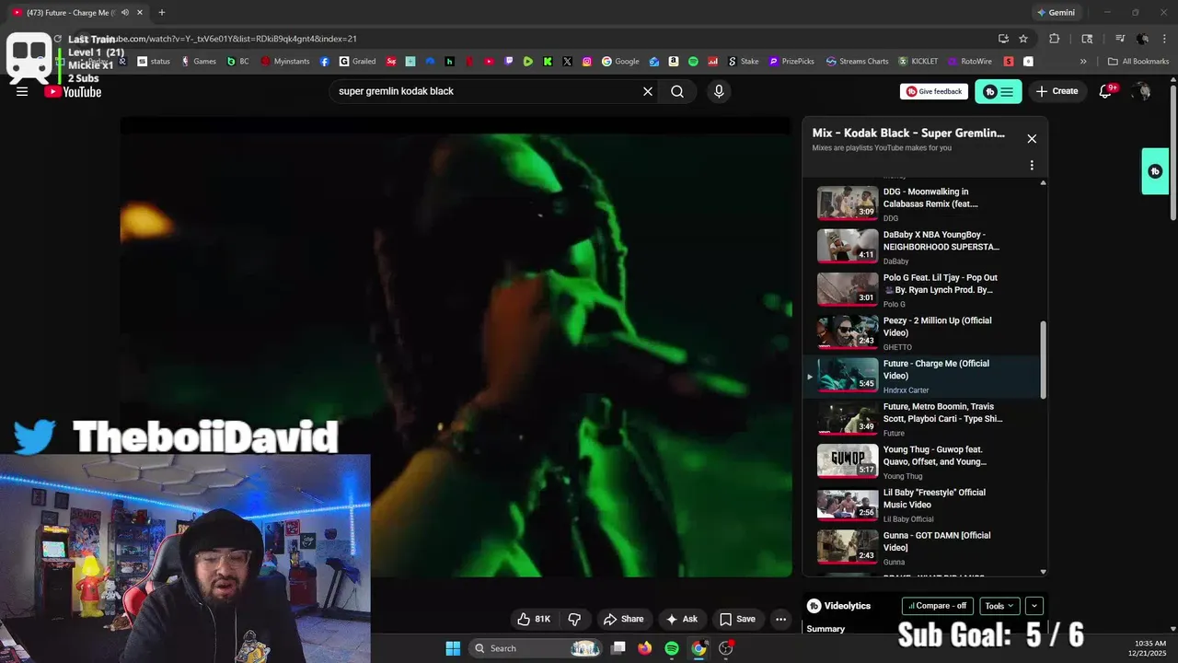Open the Gemini button in Chrome
Image resolution: width=1178 pixels, height=663 pixels.
tap(1056, 13)
